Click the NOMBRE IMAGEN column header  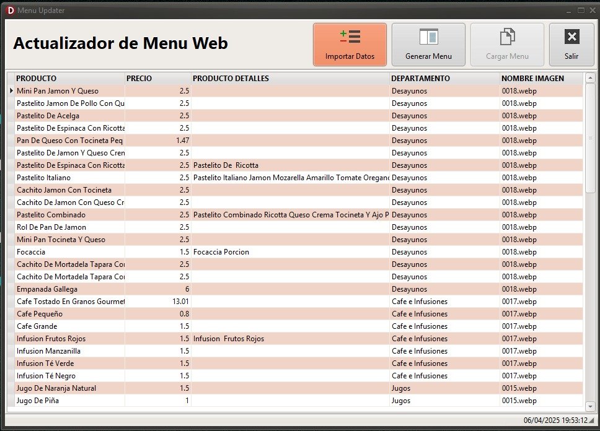pos(540,79)
